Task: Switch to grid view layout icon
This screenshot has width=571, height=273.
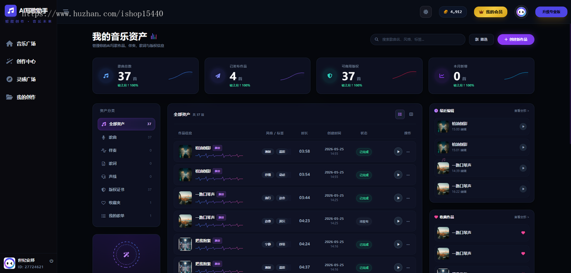Action: [411, 114]
